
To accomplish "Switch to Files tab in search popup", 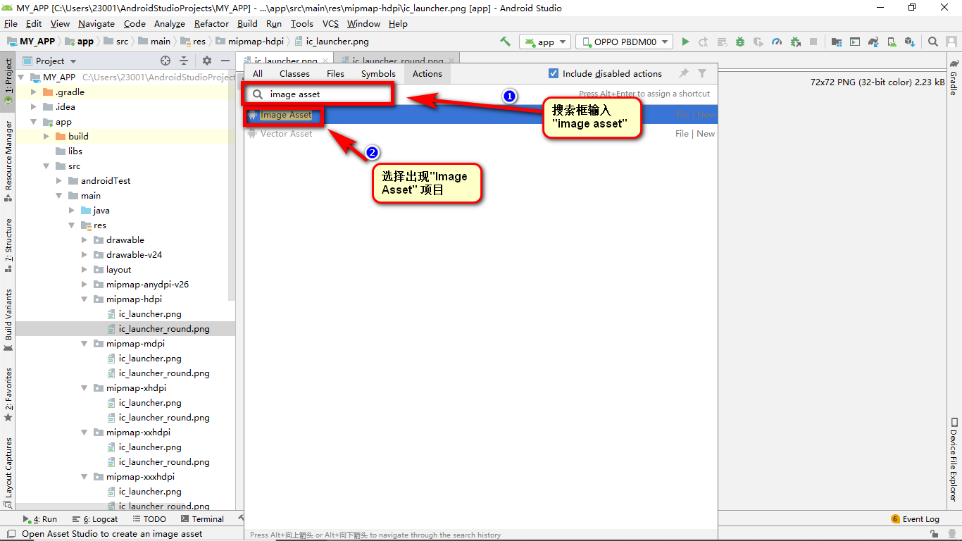I will click(x=336, y=73).
